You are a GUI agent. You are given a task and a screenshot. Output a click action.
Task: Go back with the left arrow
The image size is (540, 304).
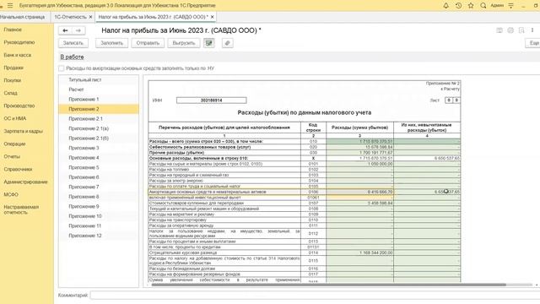point(65,30)
